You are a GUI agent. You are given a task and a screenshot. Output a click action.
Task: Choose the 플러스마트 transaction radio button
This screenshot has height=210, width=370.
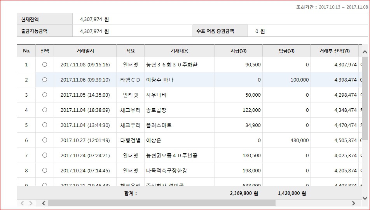point(45,125)
